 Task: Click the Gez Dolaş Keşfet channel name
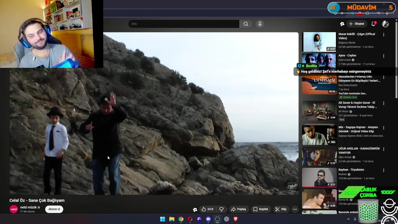coord(348,85)
